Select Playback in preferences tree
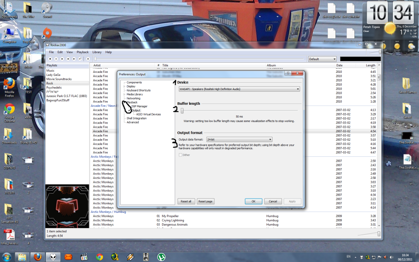Viewport: 419px width, 262px height. tap(132, 102)
